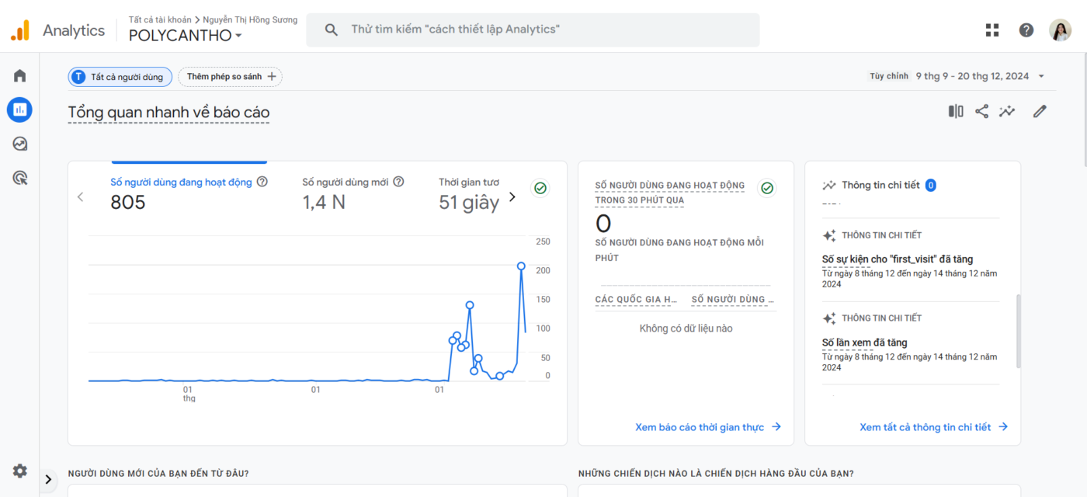This screenshot has width=1087, height=497.
Task: Click the Google Analytics logo
Action: [x=20, y=30]
